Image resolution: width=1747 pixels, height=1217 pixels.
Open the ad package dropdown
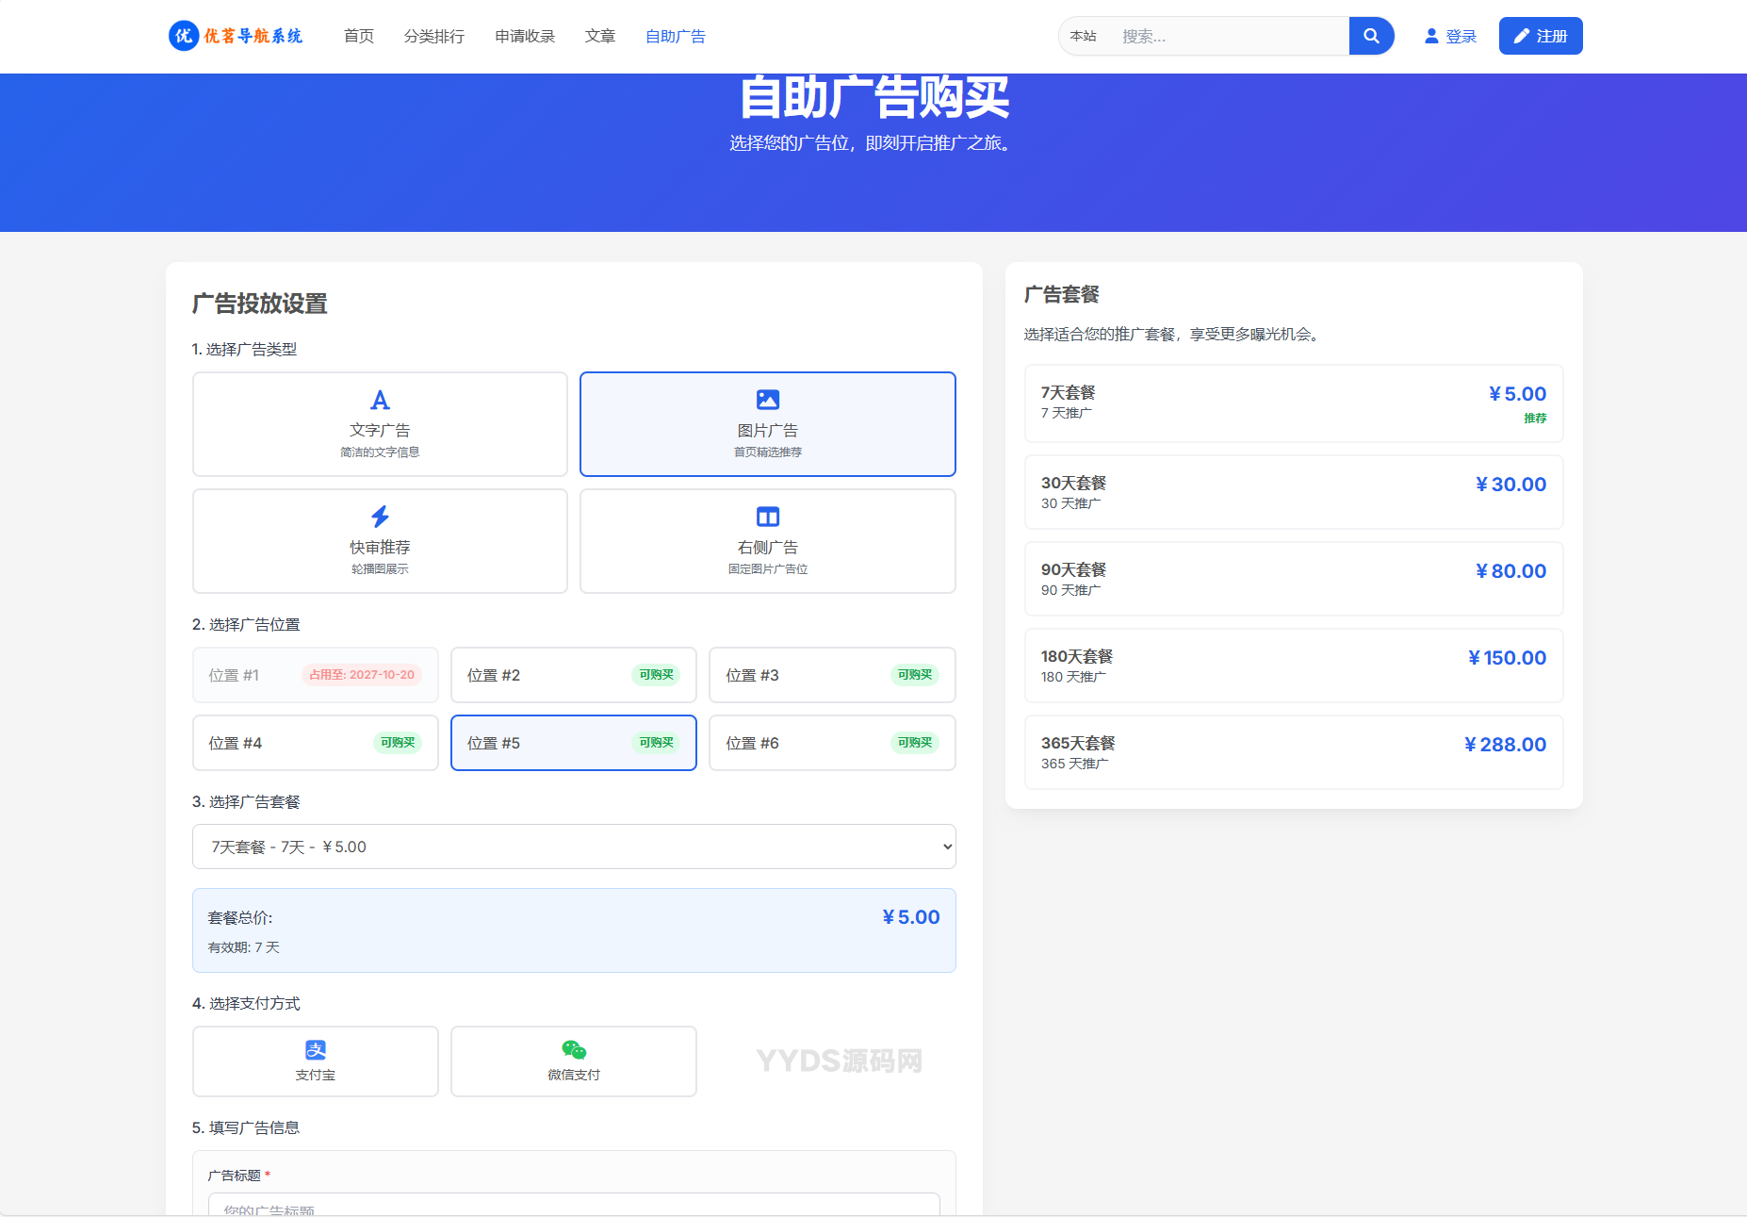click(573, 847)
